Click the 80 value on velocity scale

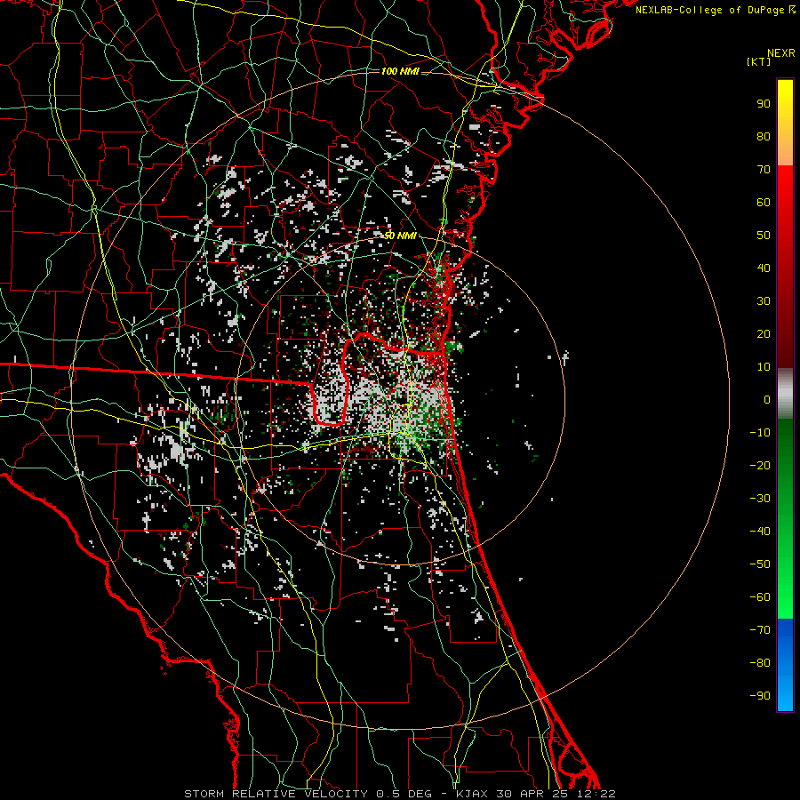tap(764, 137)
